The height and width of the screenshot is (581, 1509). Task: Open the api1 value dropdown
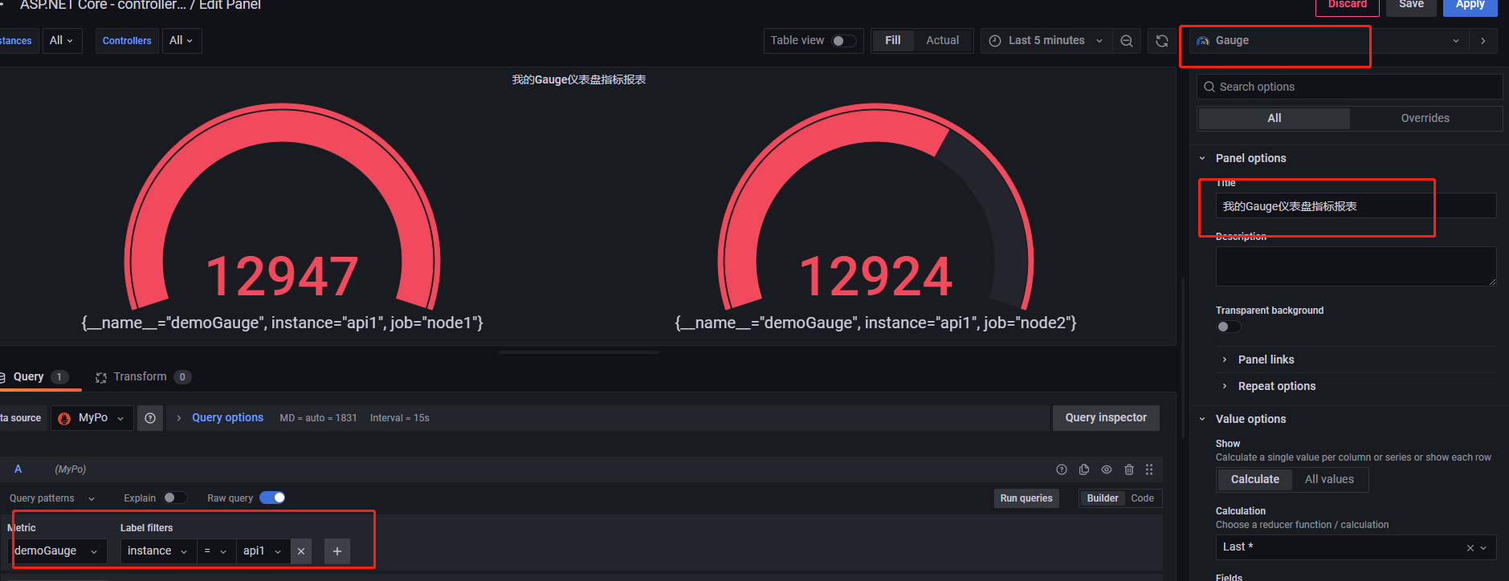pos(263,551)
